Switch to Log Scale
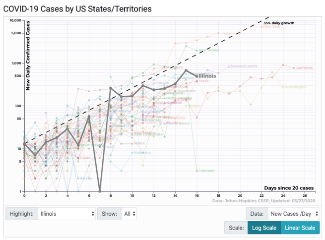 pos(263,228)
